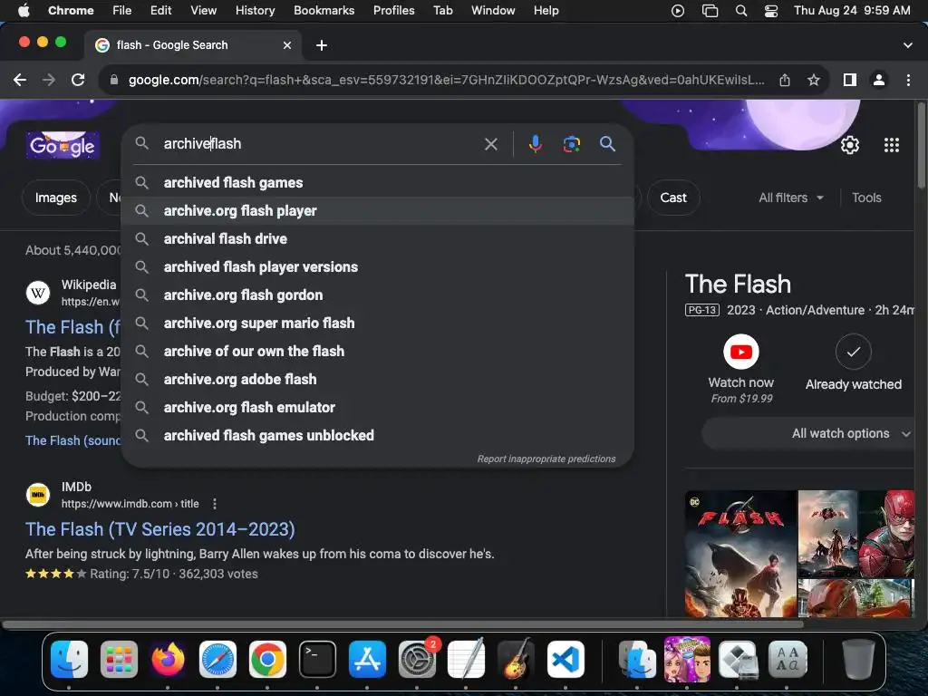Open the Chrome History menu
The width and height of the screenshot is (928, 696).
tap(255, 11)
